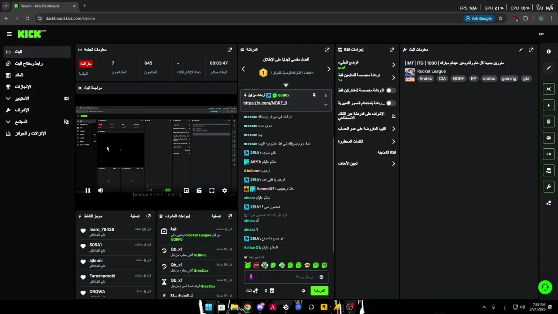Open the العائد sidebar item
The image size is (558, 314).
click(37, 75)
